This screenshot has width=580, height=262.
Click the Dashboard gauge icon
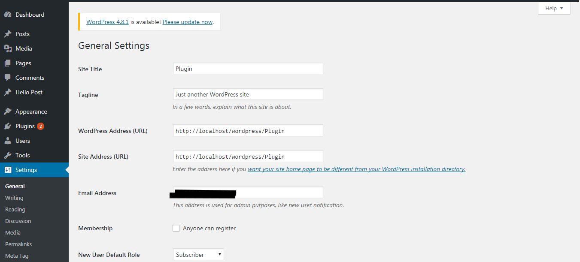click(x=8, y=15)
